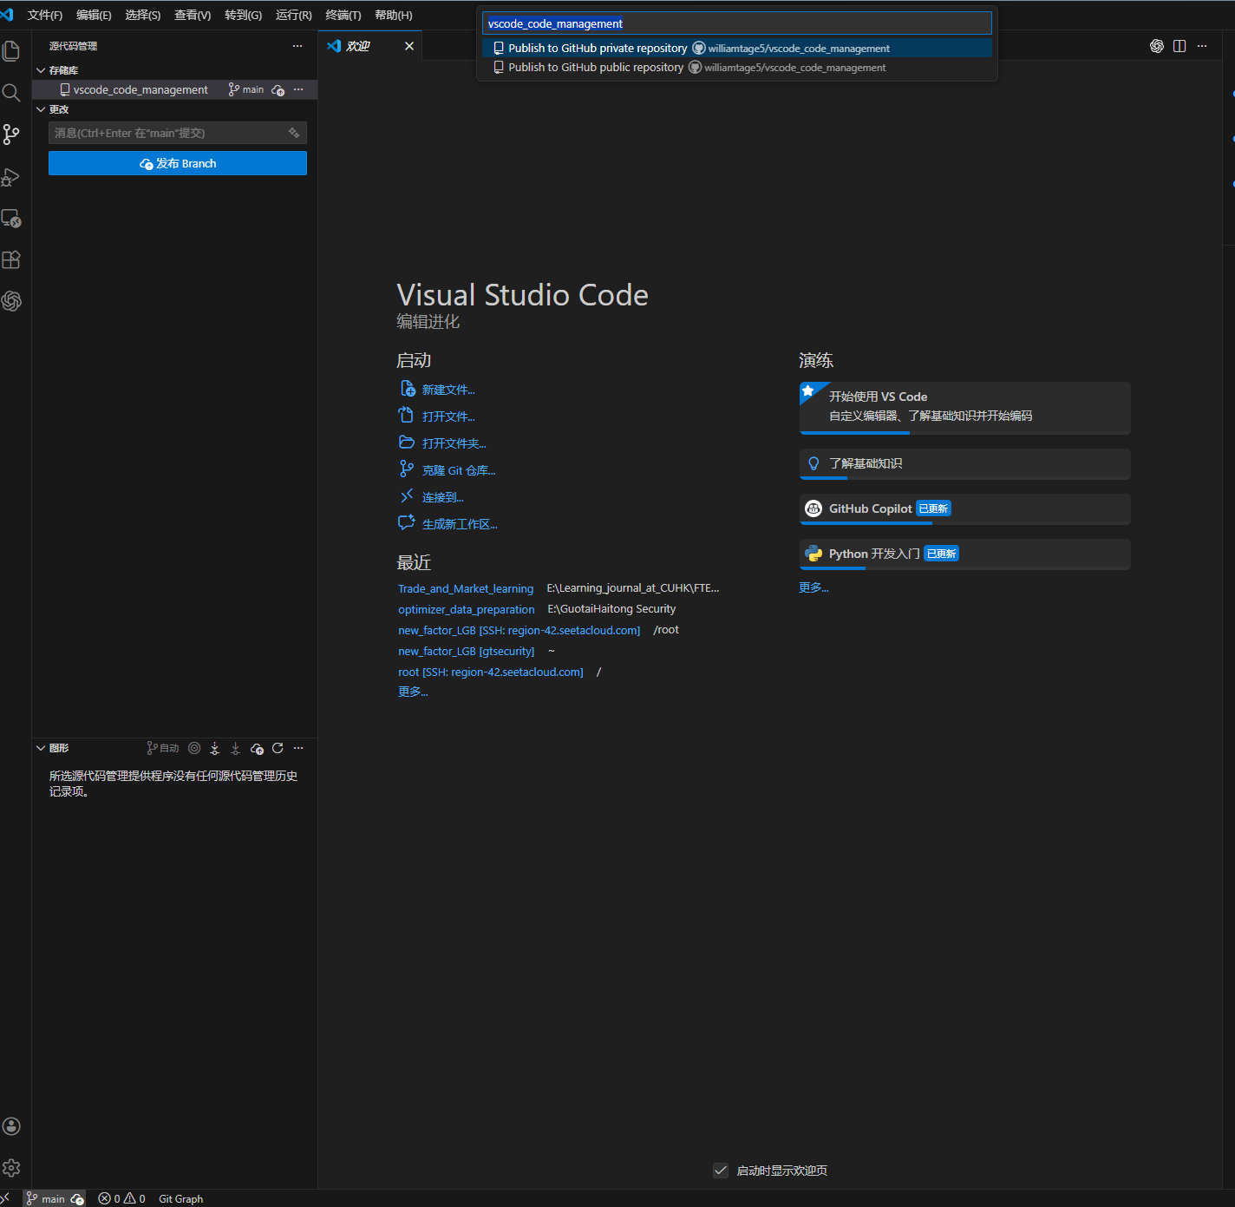Open the Explorer view in the activity bar
This screenshot has height=1207, width=1235.
(11, 51)
